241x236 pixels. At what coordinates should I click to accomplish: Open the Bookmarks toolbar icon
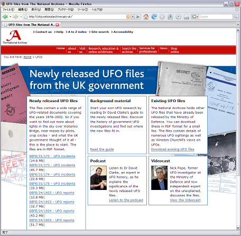click(170, 17)
